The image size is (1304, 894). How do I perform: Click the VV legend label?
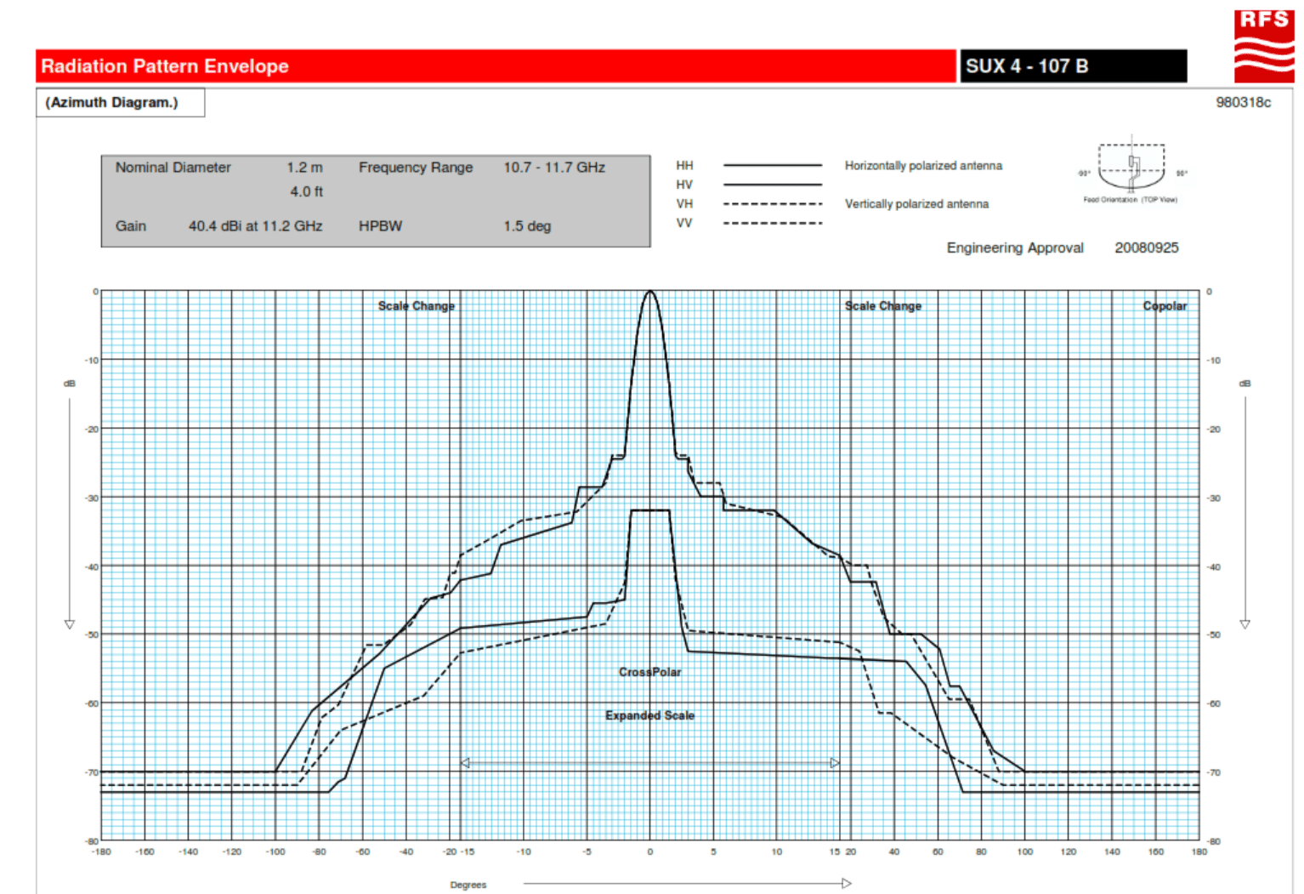coord(684,223)
